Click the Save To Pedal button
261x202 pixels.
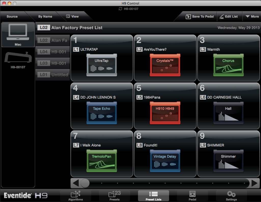pos(200,17)
